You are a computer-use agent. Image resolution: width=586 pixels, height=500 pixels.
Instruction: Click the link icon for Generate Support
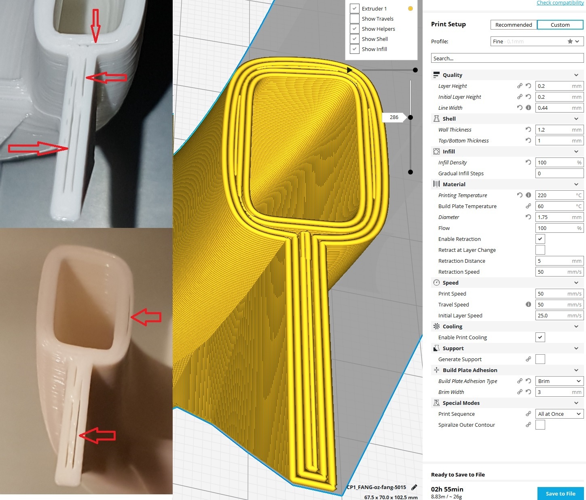pos(528,359)
